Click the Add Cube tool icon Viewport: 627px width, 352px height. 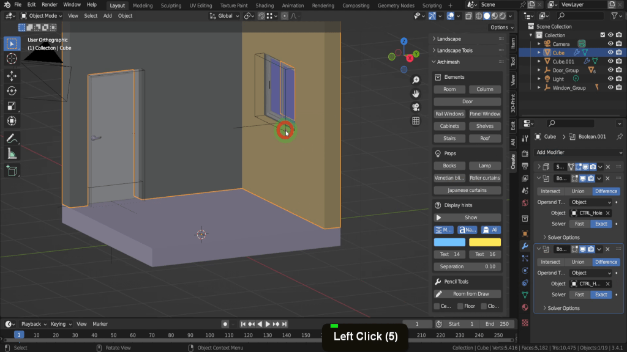click(x=12, y=171)
